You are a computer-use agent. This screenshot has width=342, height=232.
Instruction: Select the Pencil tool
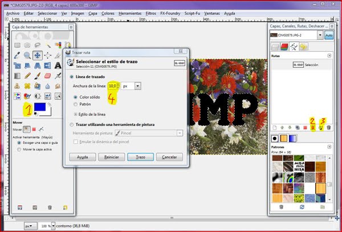(27, 76)
